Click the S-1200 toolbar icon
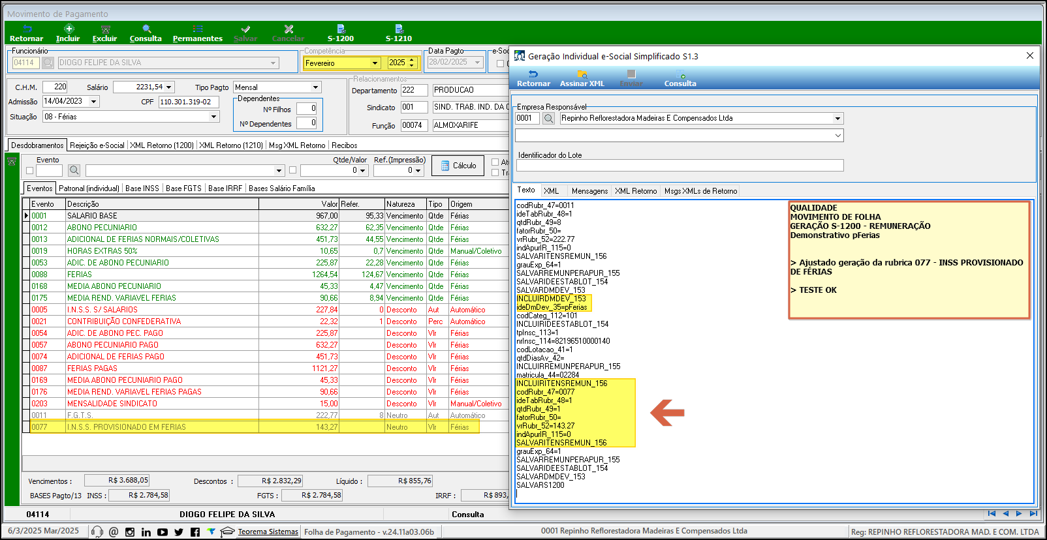 (x=341, y=33)
